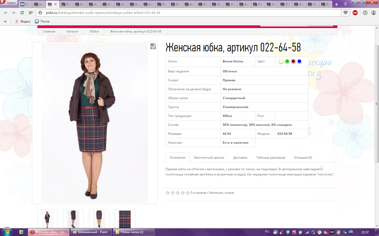Open the Adblock Plus extension icon
Image resolution: width=379 pixels, height=236 pixels.
tap(355, 13)
